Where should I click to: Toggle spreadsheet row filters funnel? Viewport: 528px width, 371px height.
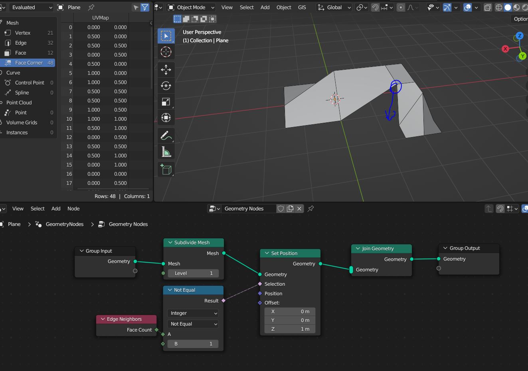point(145,7)
